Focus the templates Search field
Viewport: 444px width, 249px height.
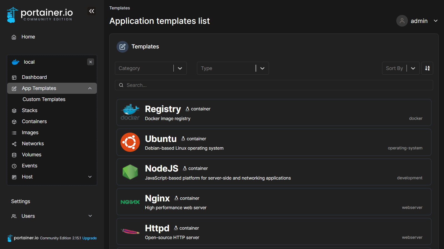[x=274, y=85]
